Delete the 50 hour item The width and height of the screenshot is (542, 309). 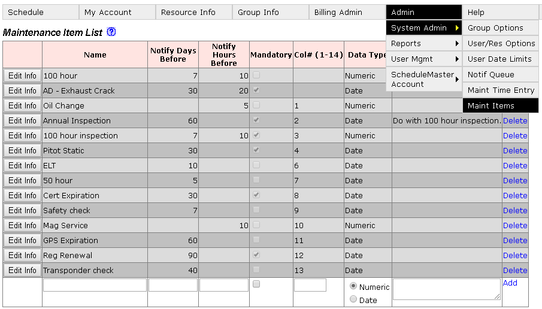515,180
